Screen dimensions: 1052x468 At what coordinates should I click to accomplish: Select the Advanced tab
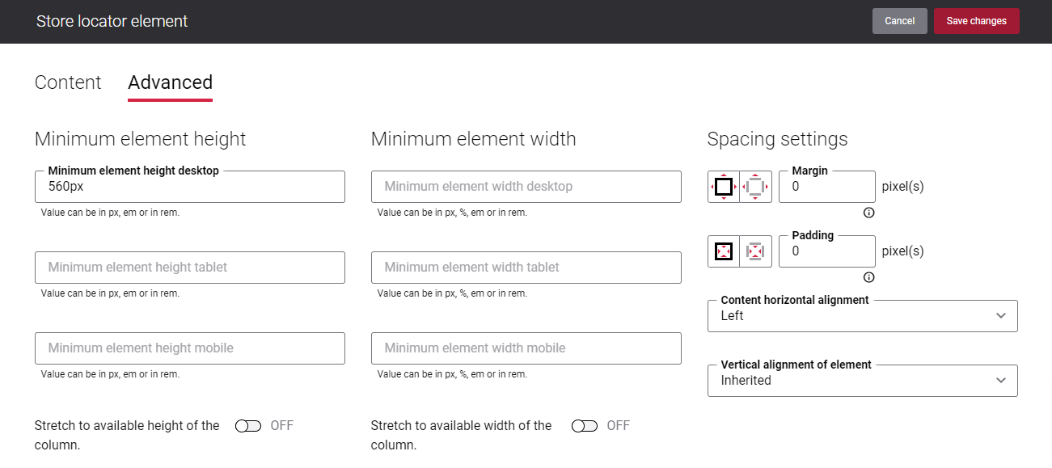coord(171,82)
